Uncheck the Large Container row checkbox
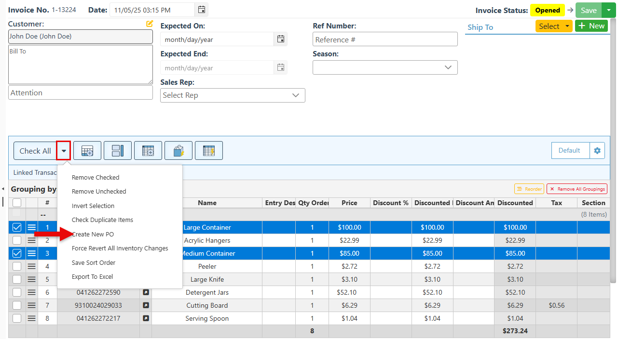 [17, 227]
